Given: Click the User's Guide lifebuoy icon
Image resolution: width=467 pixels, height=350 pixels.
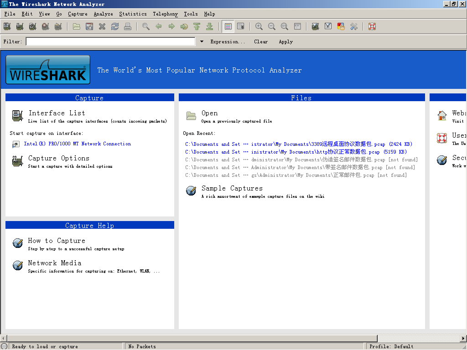Looking at the screenshot, I should (x=442, y=138).
